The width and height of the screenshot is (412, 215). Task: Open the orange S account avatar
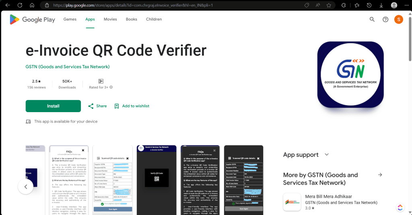[399, 19]
